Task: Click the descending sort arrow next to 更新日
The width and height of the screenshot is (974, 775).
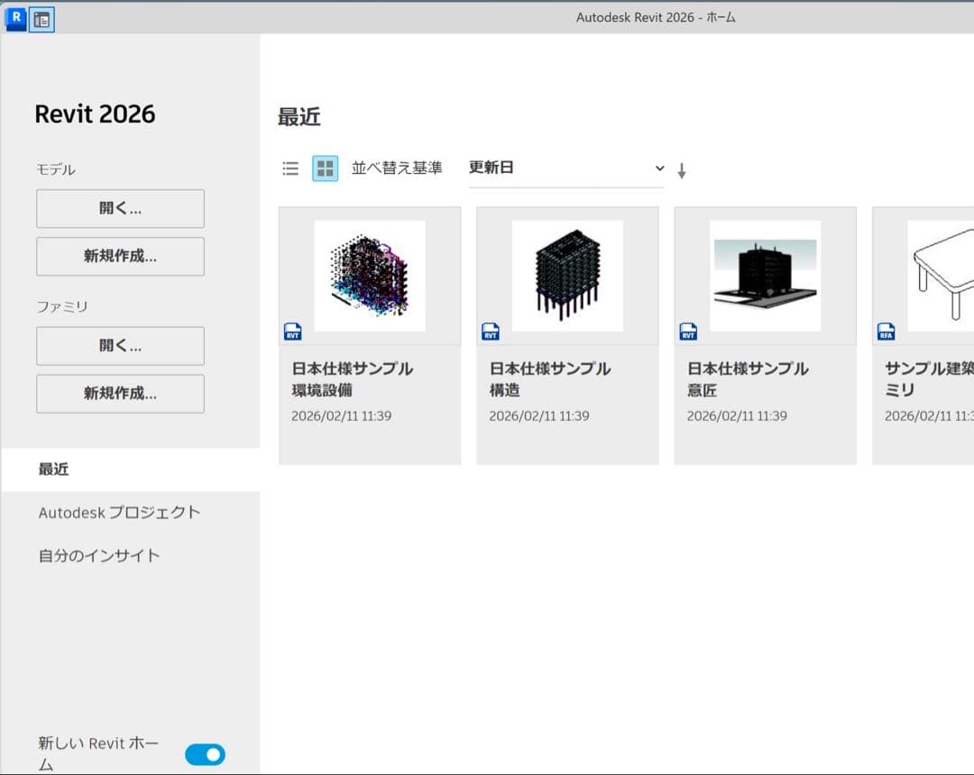Action: 682,168
